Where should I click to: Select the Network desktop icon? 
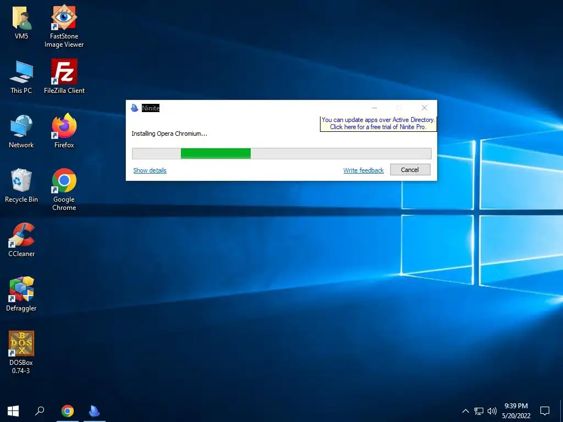[x=21, y=131]
